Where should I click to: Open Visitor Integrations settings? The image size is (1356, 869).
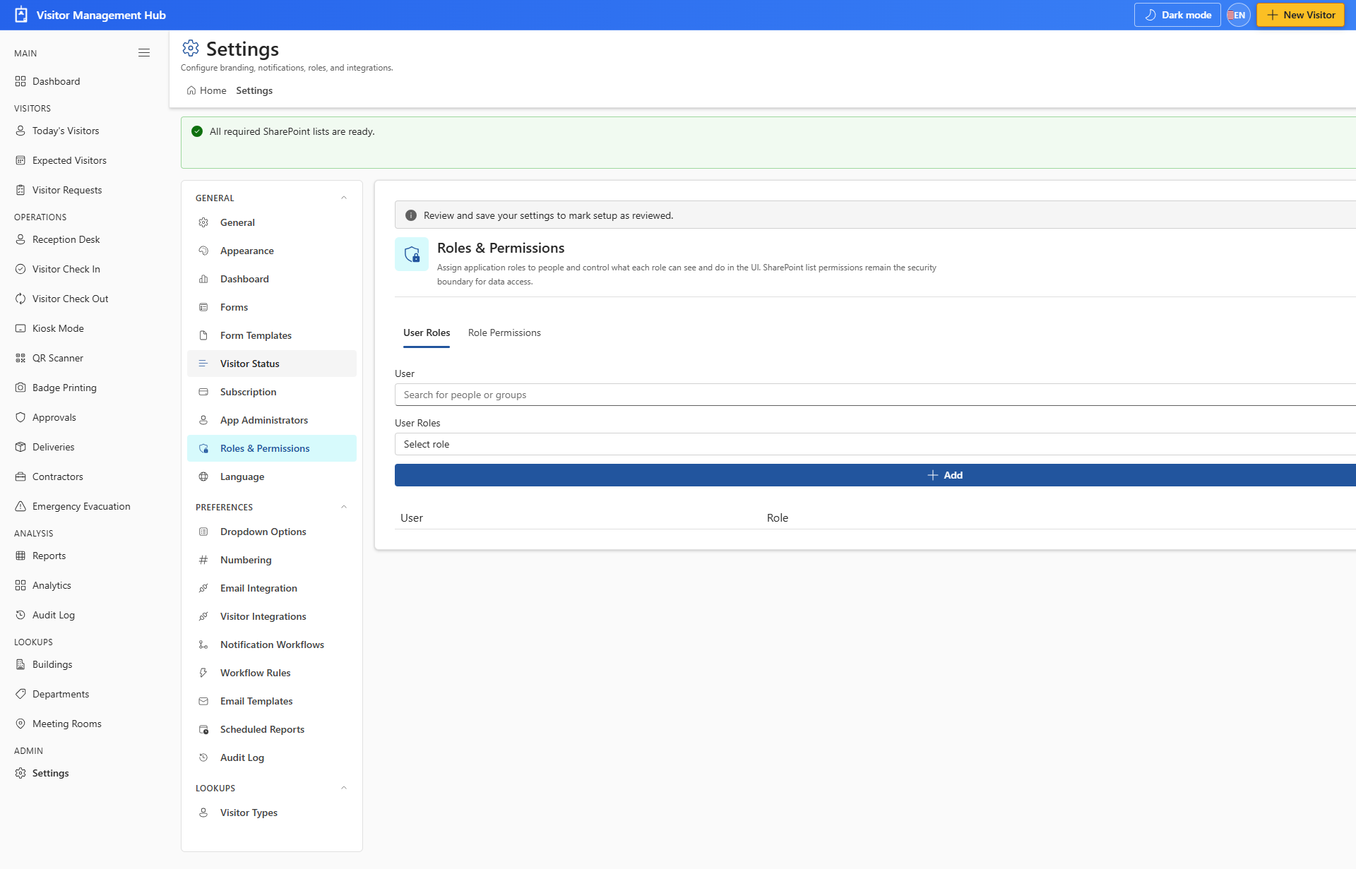pyautogui.click(x=272, y=616)
